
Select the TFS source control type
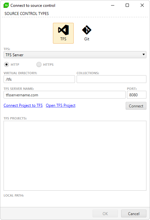pos(63,33)
